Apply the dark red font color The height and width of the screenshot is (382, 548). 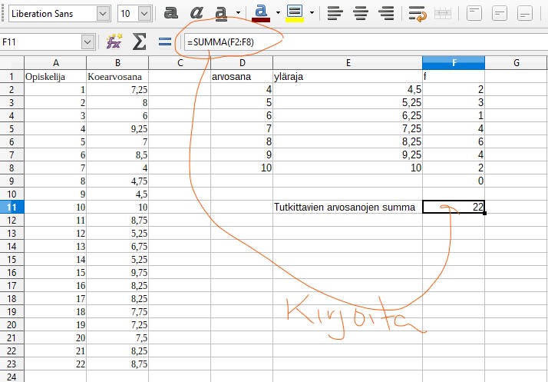[x=261, y=13]
